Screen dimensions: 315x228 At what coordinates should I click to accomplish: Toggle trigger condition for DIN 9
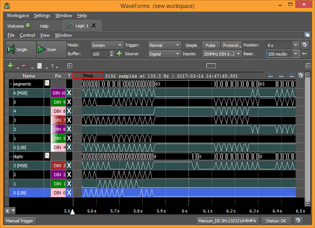coord(69,102)
